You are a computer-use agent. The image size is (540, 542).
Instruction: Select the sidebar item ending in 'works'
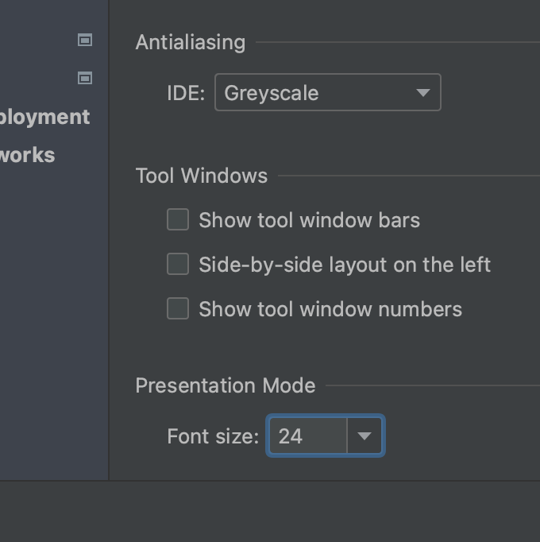pos(27,155)
